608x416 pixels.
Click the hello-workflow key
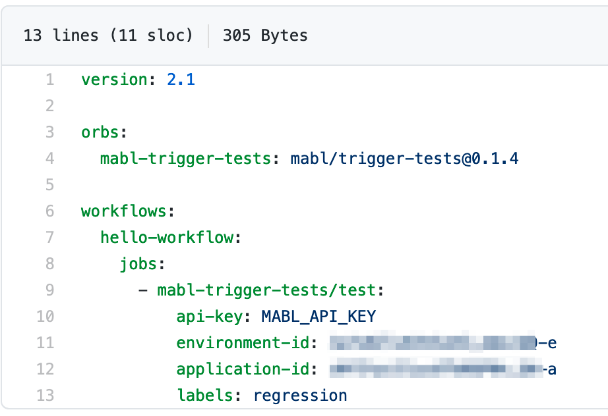coord(167,238)
